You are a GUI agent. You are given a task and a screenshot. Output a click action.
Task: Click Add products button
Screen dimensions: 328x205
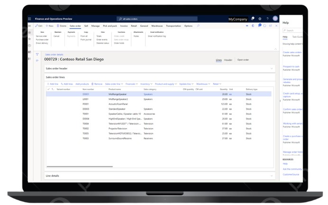[82, 84]
